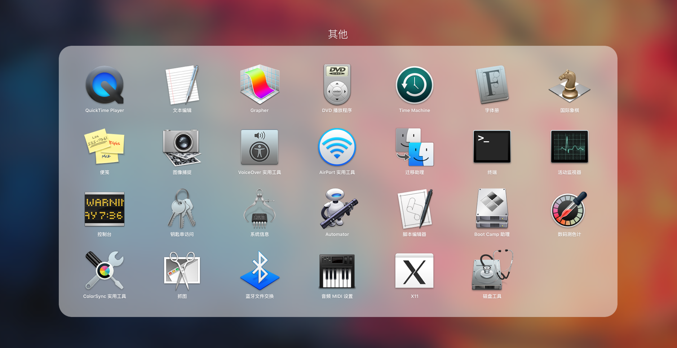Open 迁移助理 migration icon
Viewport: 677px width, 348px height.
pos(415,147)
